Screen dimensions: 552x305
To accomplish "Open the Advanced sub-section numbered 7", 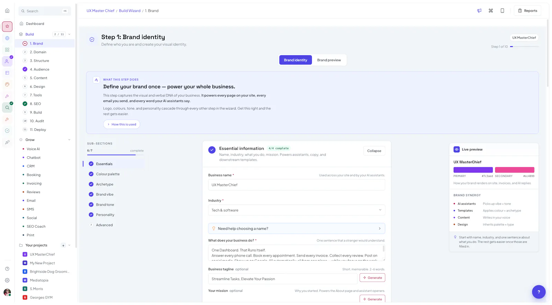I will pos(114,225).
